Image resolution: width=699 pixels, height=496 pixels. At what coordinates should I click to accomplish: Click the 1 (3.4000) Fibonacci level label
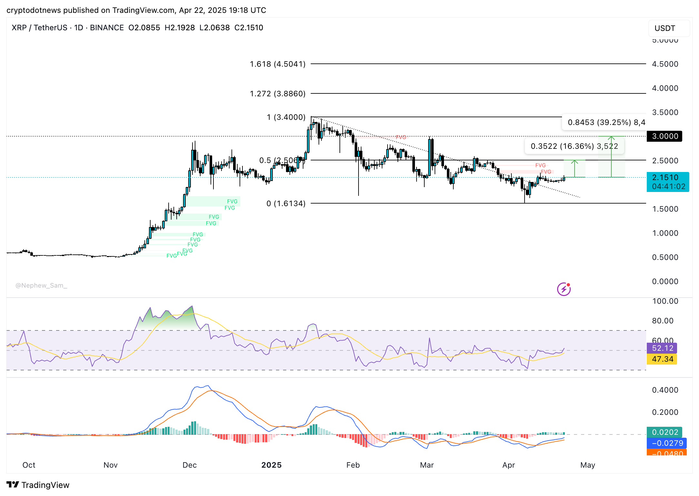pyautogui.click(x=286, y=117)
